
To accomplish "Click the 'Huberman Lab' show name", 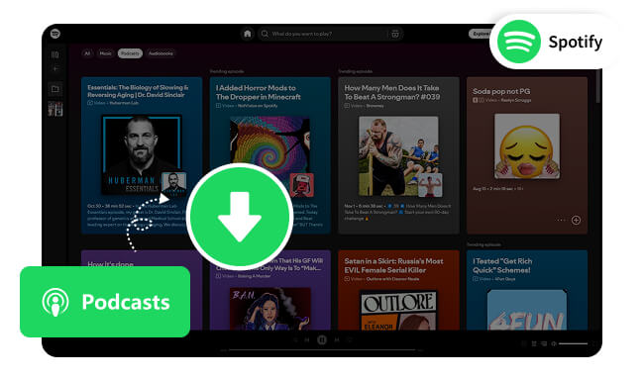I will click(124, 103).
